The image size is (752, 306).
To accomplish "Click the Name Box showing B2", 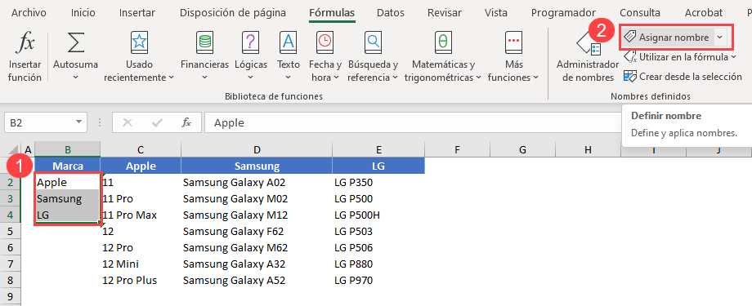I will coord(39,123).
